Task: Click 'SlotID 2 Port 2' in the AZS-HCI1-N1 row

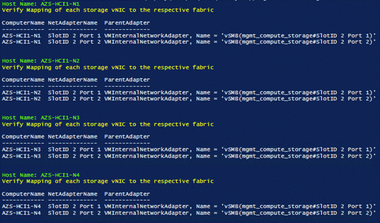Action: coord(74,42)
